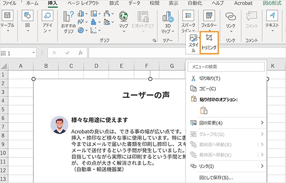Switch to the ページ レイアウト tab
The width and height of the screenshot is (286, 183).
pyautogui.click(x=83, y=3)
